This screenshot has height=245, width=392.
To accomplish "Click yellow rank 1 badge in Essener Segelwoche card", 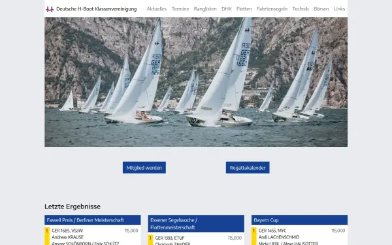I will click(x=150, y=240).
